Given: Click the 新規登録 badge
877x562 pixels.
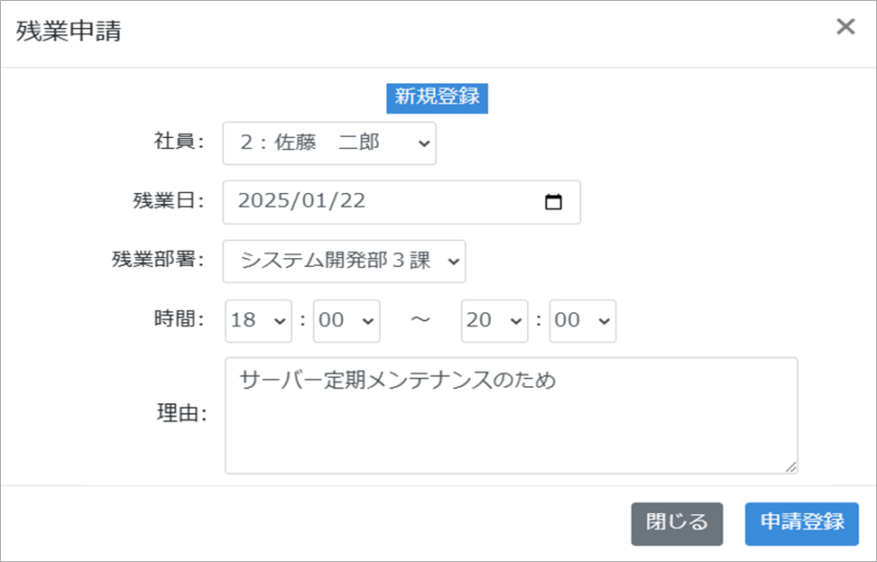Looking at the screenshot, I should click(x=437, y=97).
